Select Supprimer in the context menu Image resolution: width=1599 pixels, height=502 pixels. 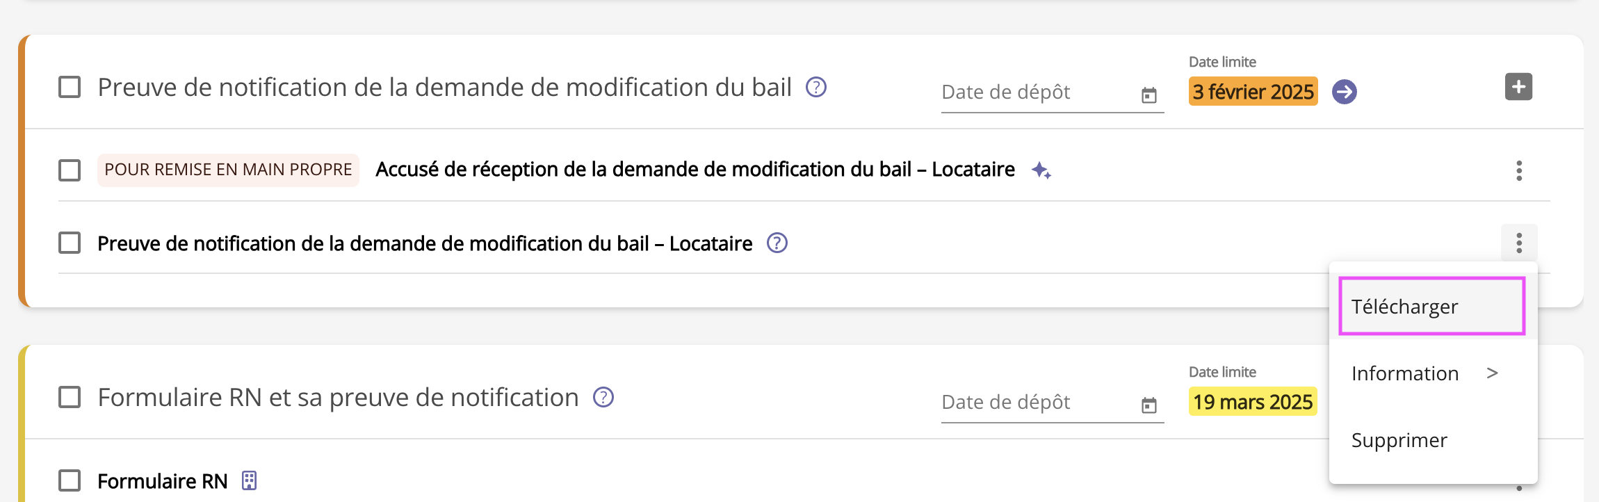pyautogui.click(x=1399, y=440)
